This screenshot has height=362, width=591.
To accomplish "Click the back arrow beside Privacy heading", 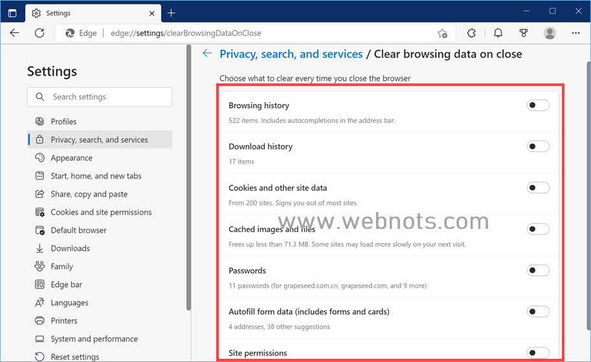I will pyautogui.click(x=207, y=54).
